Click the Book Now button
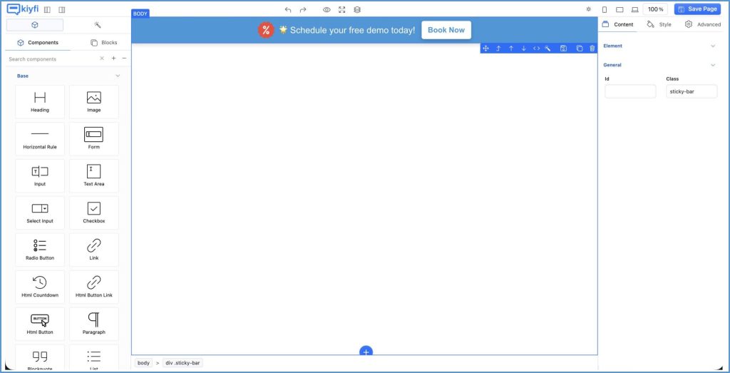The width and height of the screenshot is (730, 373). pos(446,30)
